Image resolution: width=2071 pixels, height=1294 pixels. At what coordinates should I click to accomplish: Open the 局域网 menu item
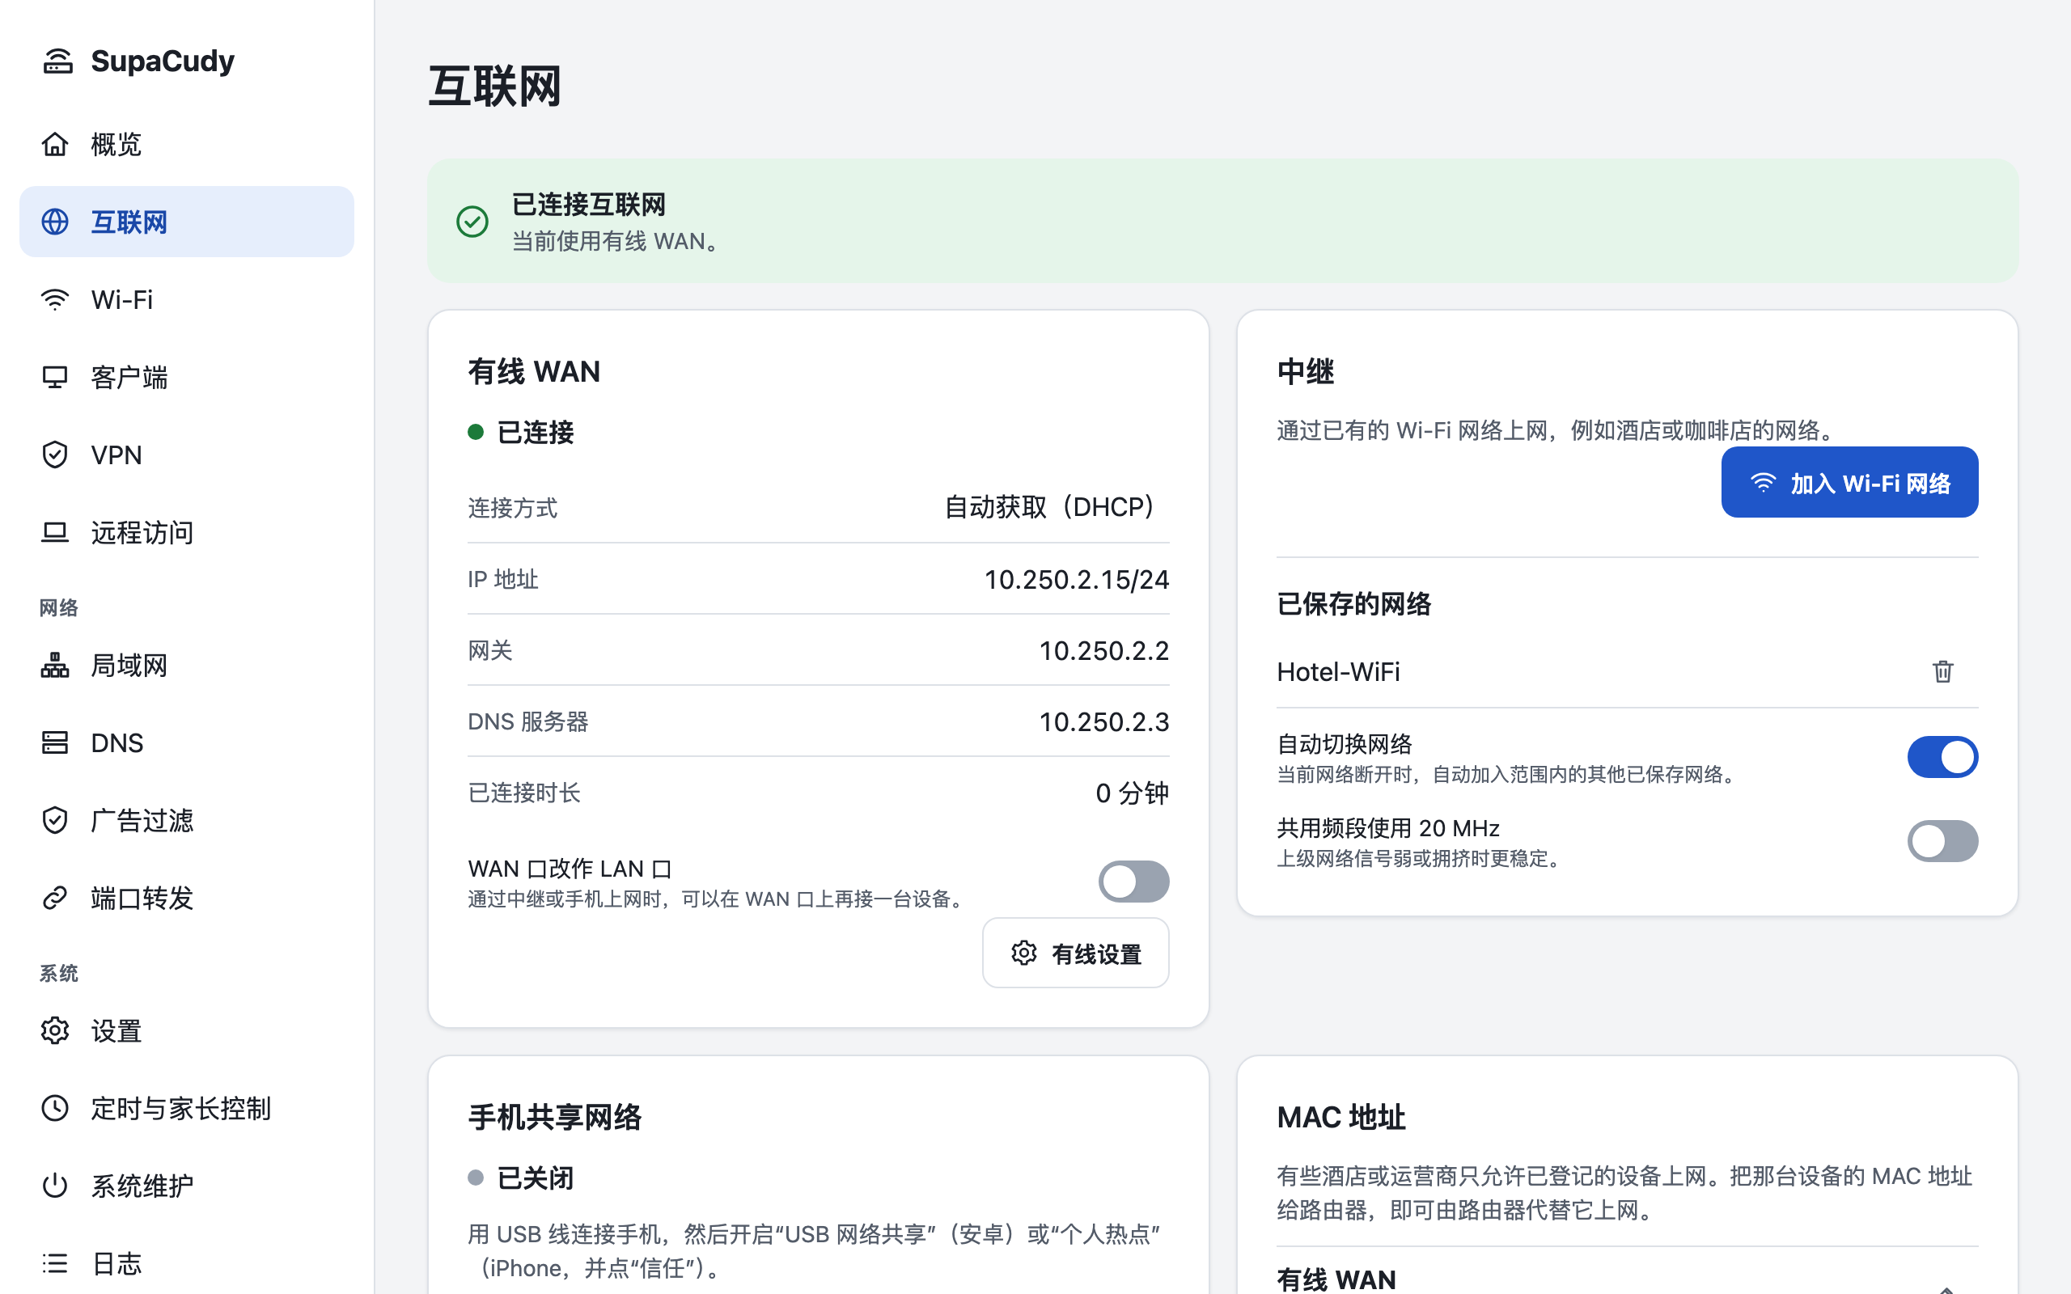[x=187, y=665]
